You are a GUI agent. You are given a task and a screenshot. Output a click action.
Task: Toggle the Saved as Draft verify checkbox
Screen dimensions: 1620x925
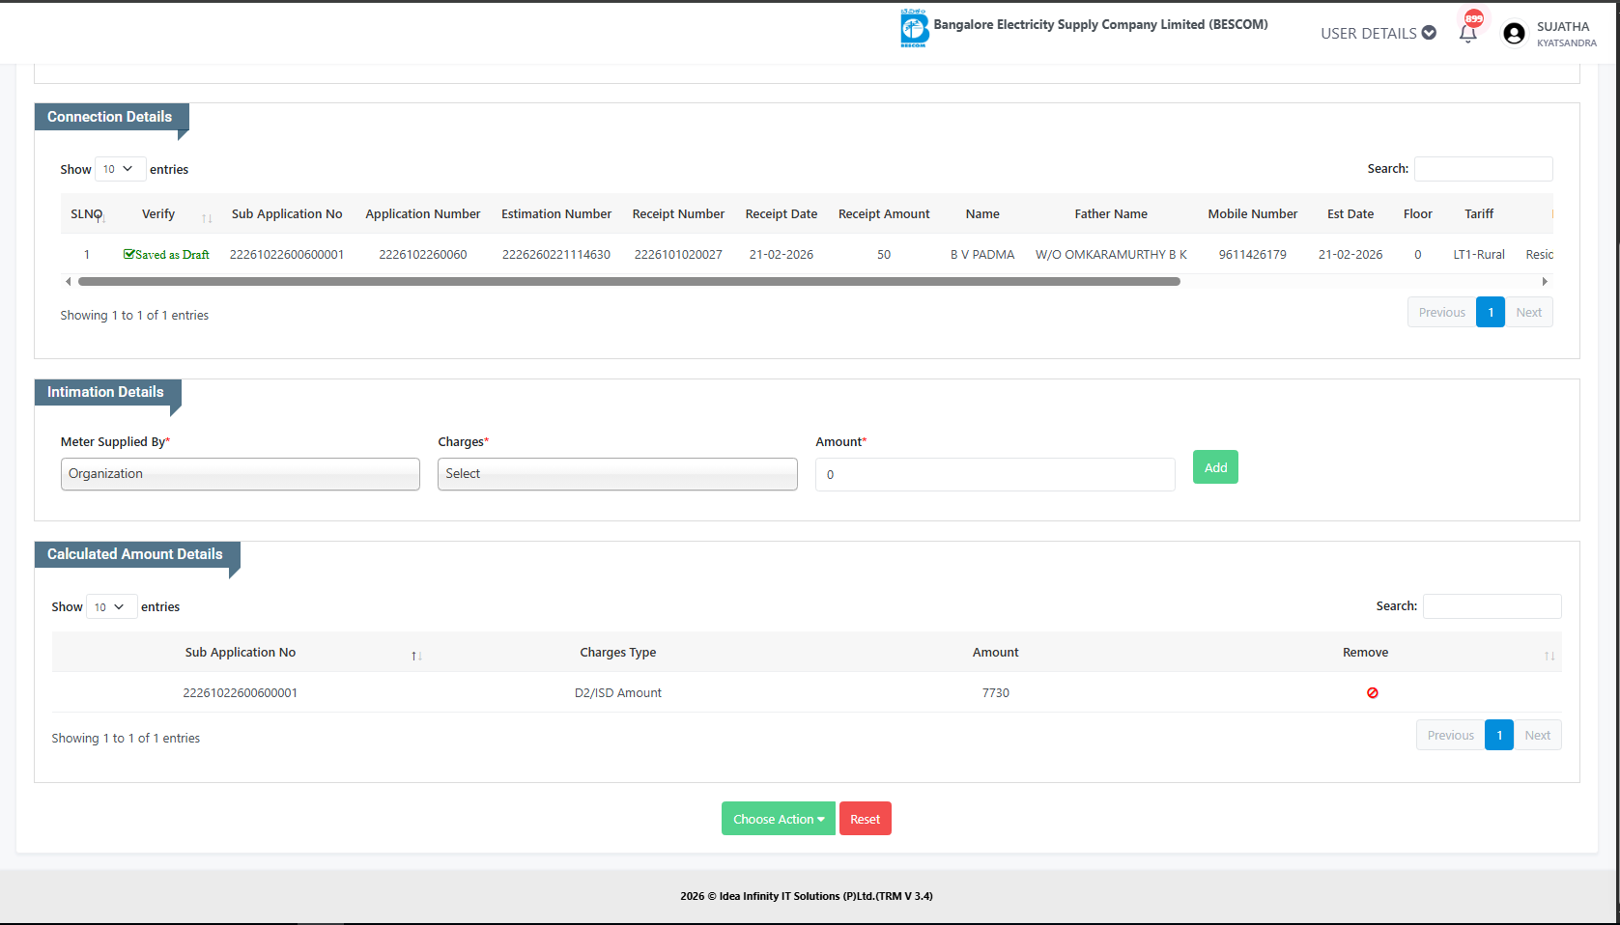click(x=129, y=255)
